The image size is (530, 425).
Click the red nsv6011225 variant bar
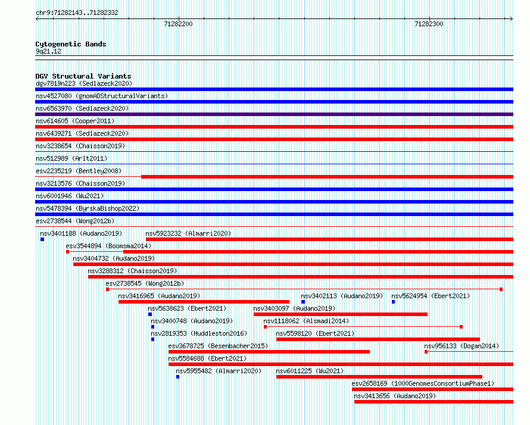click(379, 377)
